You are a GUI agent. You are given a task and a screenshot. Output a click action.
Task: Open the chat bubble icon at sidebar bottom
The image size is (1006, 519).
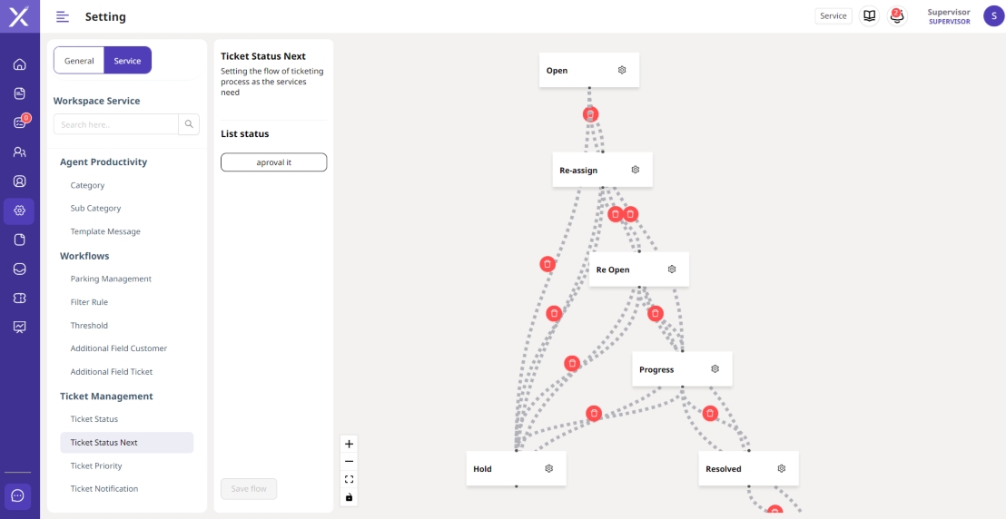tap(18, 496)
